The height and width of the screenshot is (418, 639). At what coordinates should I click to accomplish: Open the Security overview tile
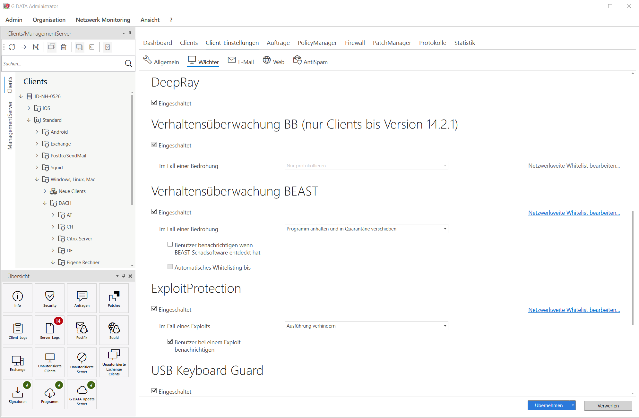click(50, 298)
